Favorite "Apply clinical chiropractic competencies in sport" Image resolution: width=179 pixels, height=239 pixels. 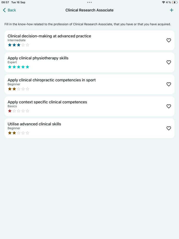[169, 84]
